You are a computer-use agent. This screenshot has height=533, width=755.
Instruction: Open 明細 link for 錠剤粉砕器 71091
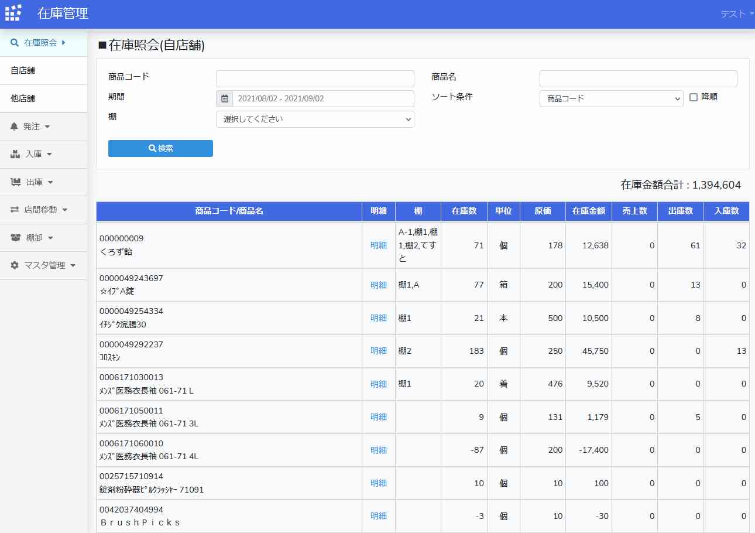[379, 483]
